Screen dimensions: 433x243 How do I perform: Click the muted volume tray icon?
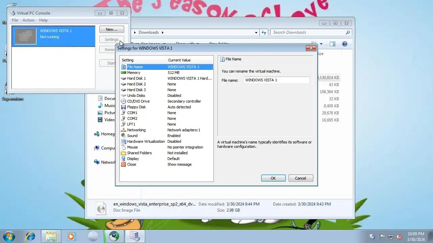399,237
